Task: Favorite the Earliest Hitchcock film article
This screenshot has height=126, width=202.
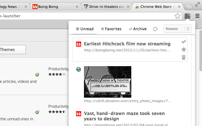Action: (184, 49)
